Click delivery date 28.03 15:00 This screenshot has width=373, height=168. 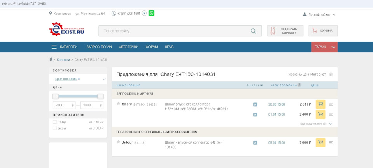point(277,104)
